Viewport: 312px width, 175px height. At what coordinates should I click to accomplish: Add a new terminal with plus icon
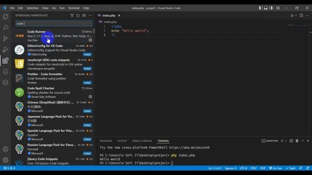click(x=282, y=141)
